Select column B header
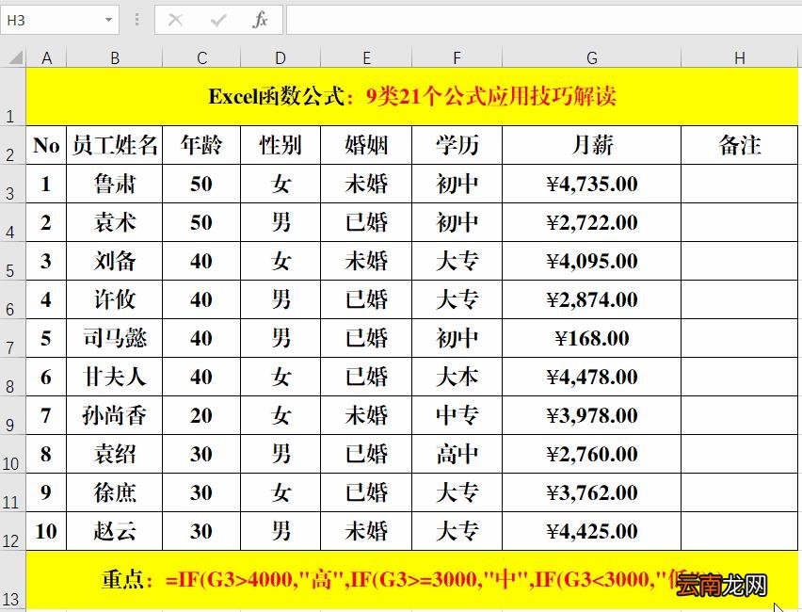The height and width of the screenshot is (612, 802). pos(115,57)
